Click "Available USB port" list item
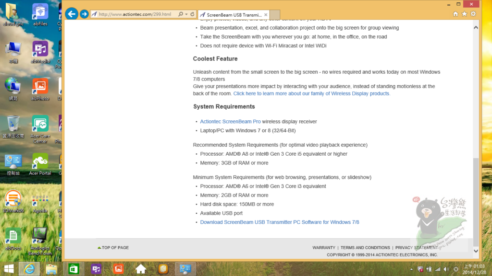Image resolution: width=492 pixels, height=276 pixels. point(221,213)
